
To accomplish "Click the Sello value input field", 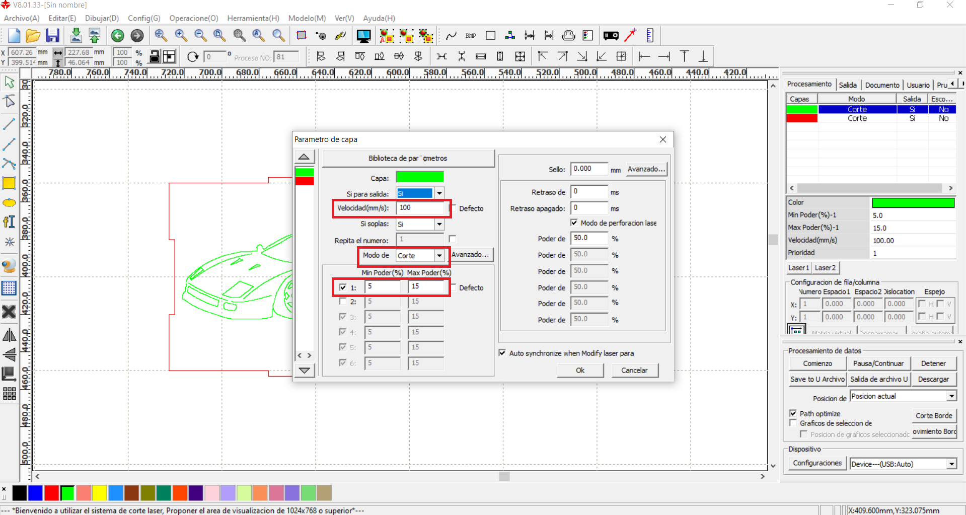I will coord(589,169).
